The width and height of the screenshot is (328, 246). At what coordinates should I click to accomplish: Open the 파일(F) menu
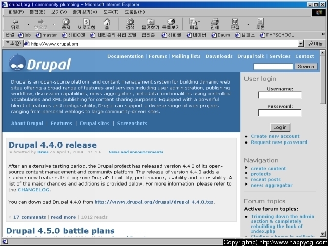coord(16,12)
